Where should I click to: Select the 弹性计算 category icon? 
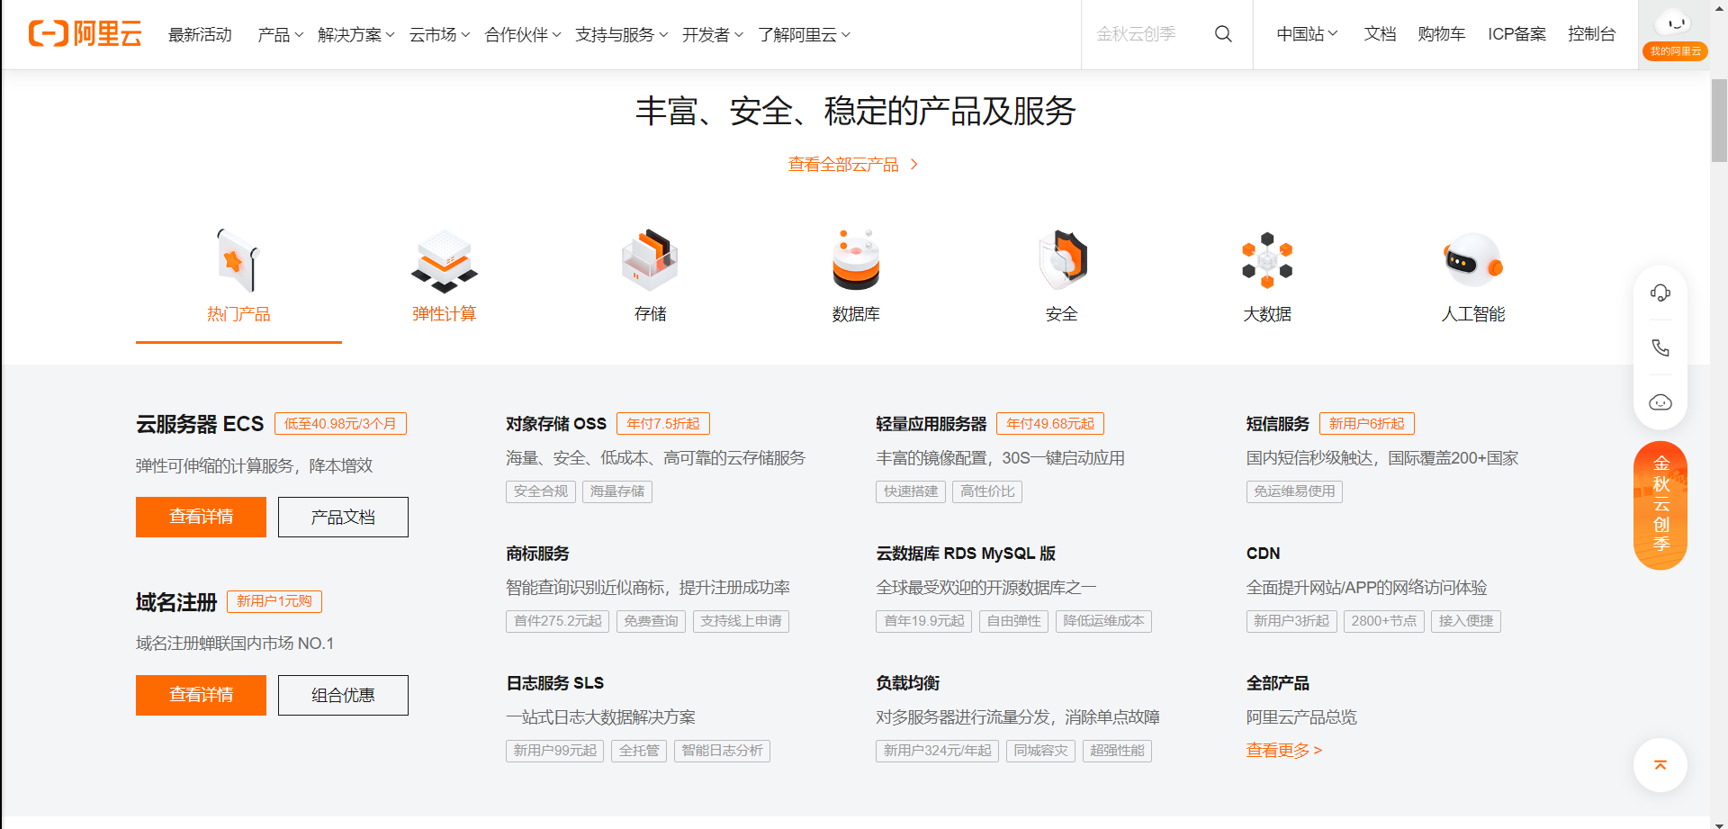[444, 260]
